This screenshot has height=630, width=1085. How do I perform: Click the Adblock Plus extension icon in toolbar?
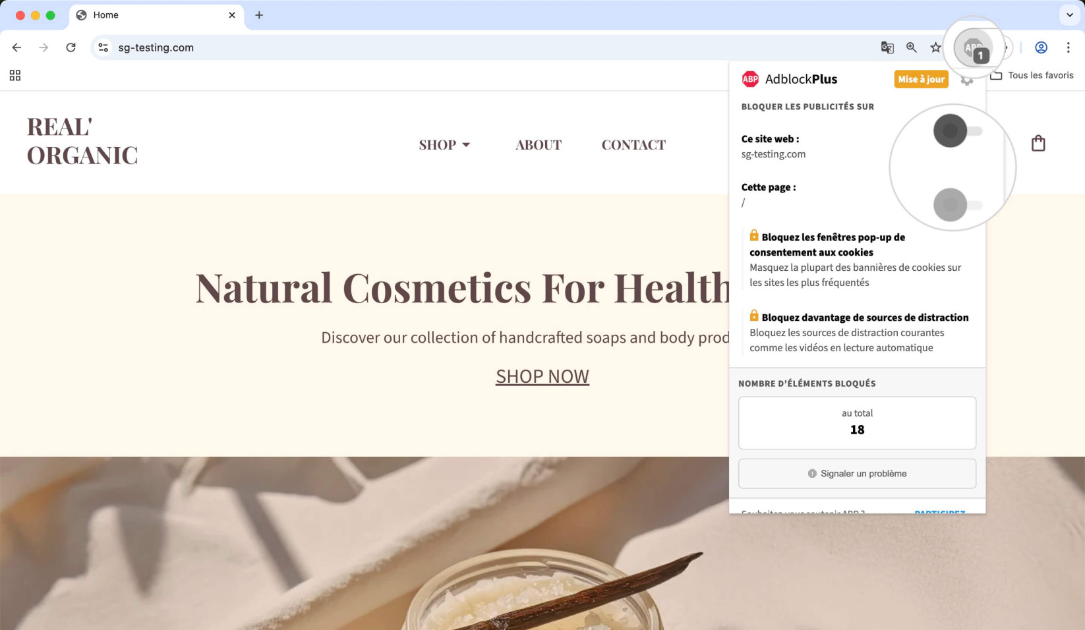(974, 47)
